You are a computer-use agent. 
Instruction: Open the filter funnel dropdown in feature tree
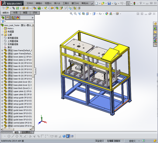pos(4,22)
